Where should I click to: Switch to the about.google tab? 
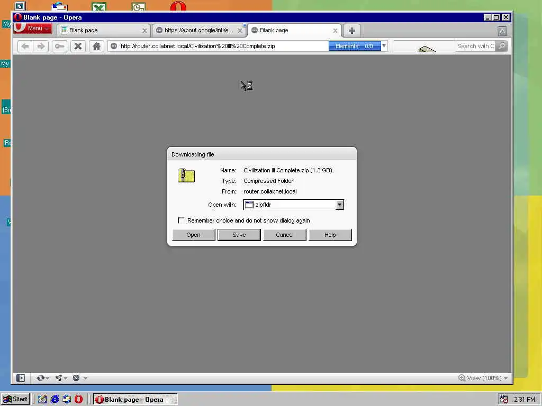(199, 30)
